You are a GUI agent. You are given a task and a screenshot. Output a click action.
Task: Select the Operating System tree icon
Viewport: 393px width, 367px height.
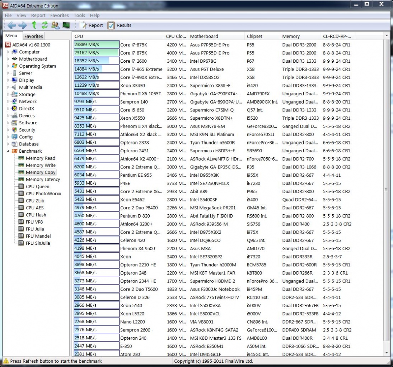tap(15, 66)
